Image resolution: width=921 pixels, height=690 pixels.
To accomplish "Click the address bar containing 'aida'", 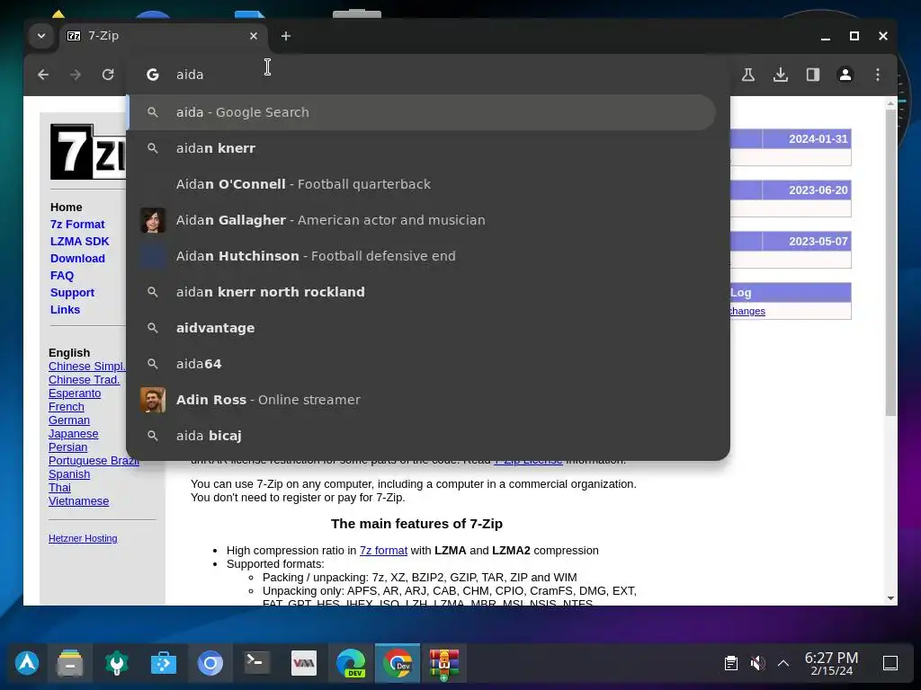I will pos(429,75).
